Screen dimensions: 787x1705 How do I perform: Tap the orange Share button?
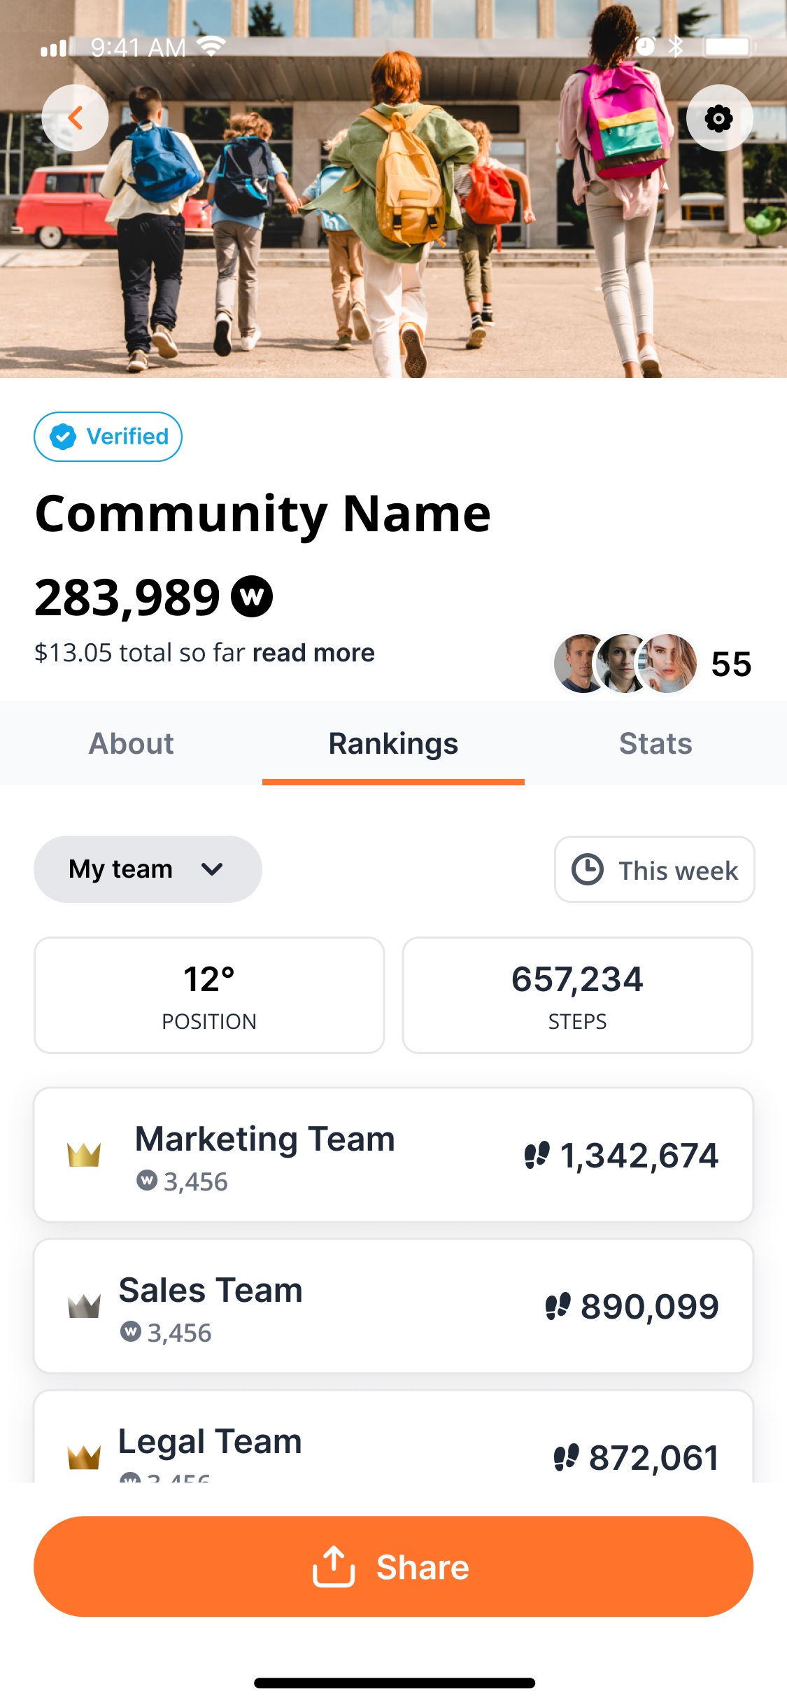coord(393,1566)
